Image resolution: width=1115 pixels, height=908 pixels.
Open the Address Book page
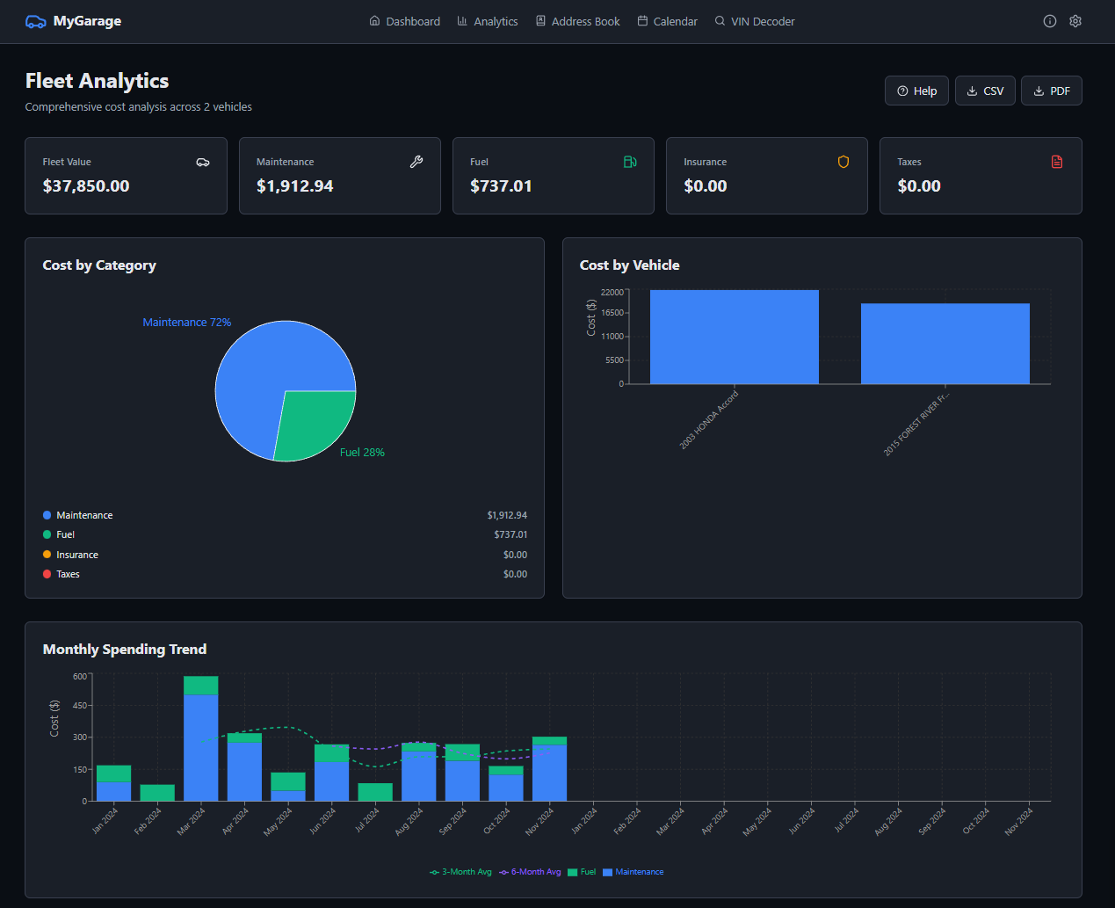(x=577, y=21)
